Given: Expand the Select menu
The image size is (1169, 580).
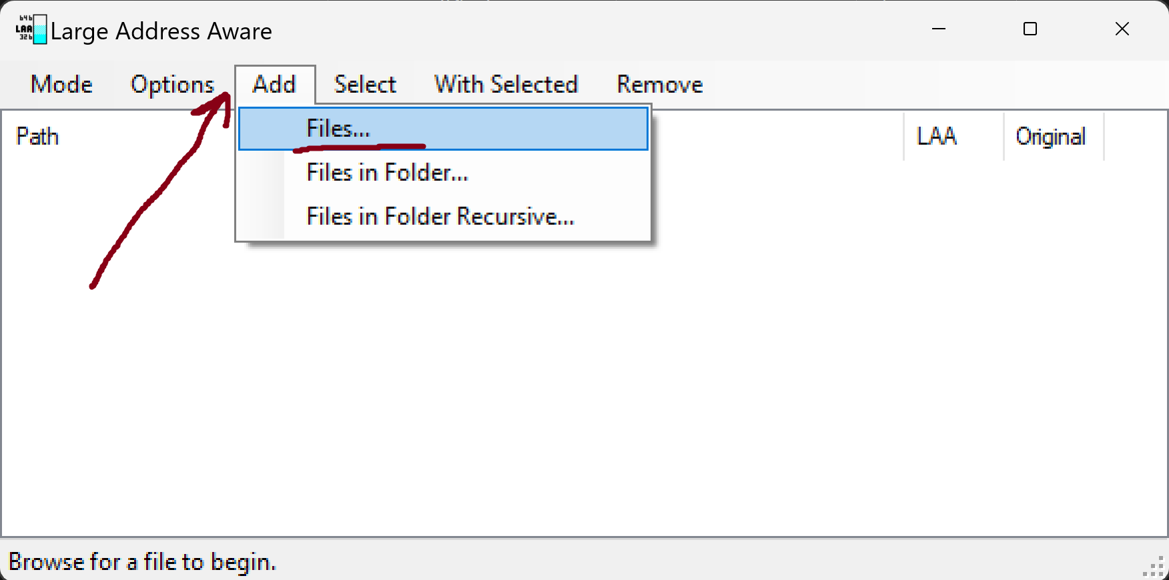Looking at the screenshot, I should [365, 85].
